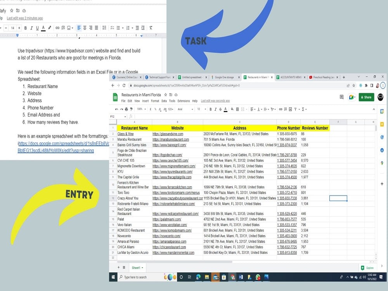Add a new sheet with plus button
The height and width of the screenshot is (291, 388).
click(x=118, y=267)
